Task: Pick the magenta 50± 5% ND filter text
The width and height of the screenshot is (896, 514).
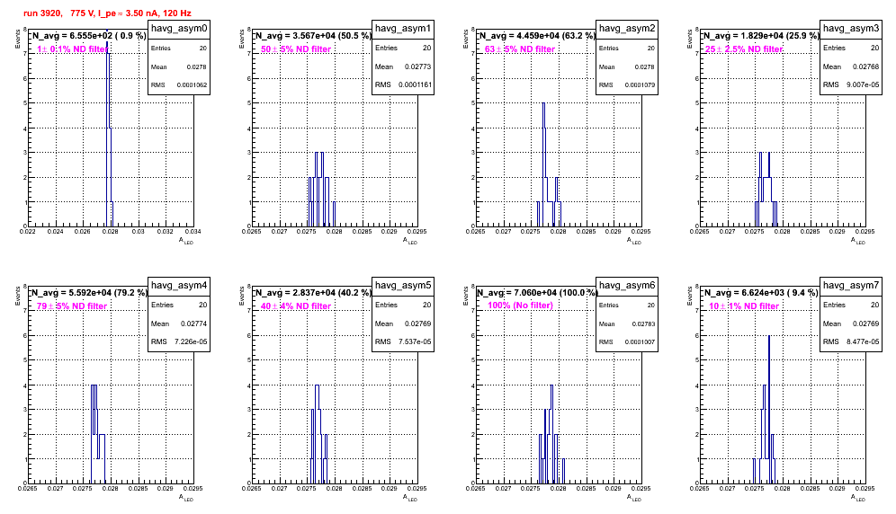Action: click(296, 49)
